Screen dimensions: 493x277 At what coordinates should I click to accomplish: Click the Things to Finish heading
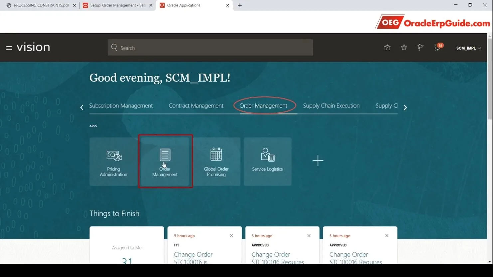(114, 213)
